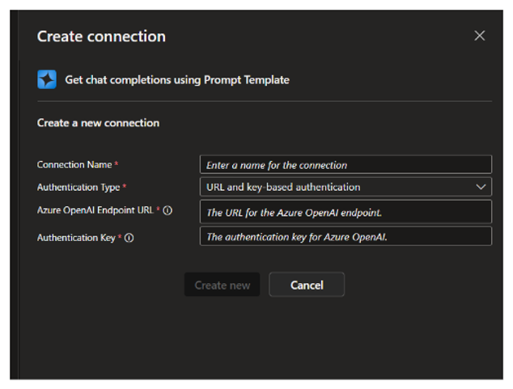Show info for Azure OpenAI Endpoint URL
The width and height of the screenshot is (513, 389).
(x=167, y=210)
